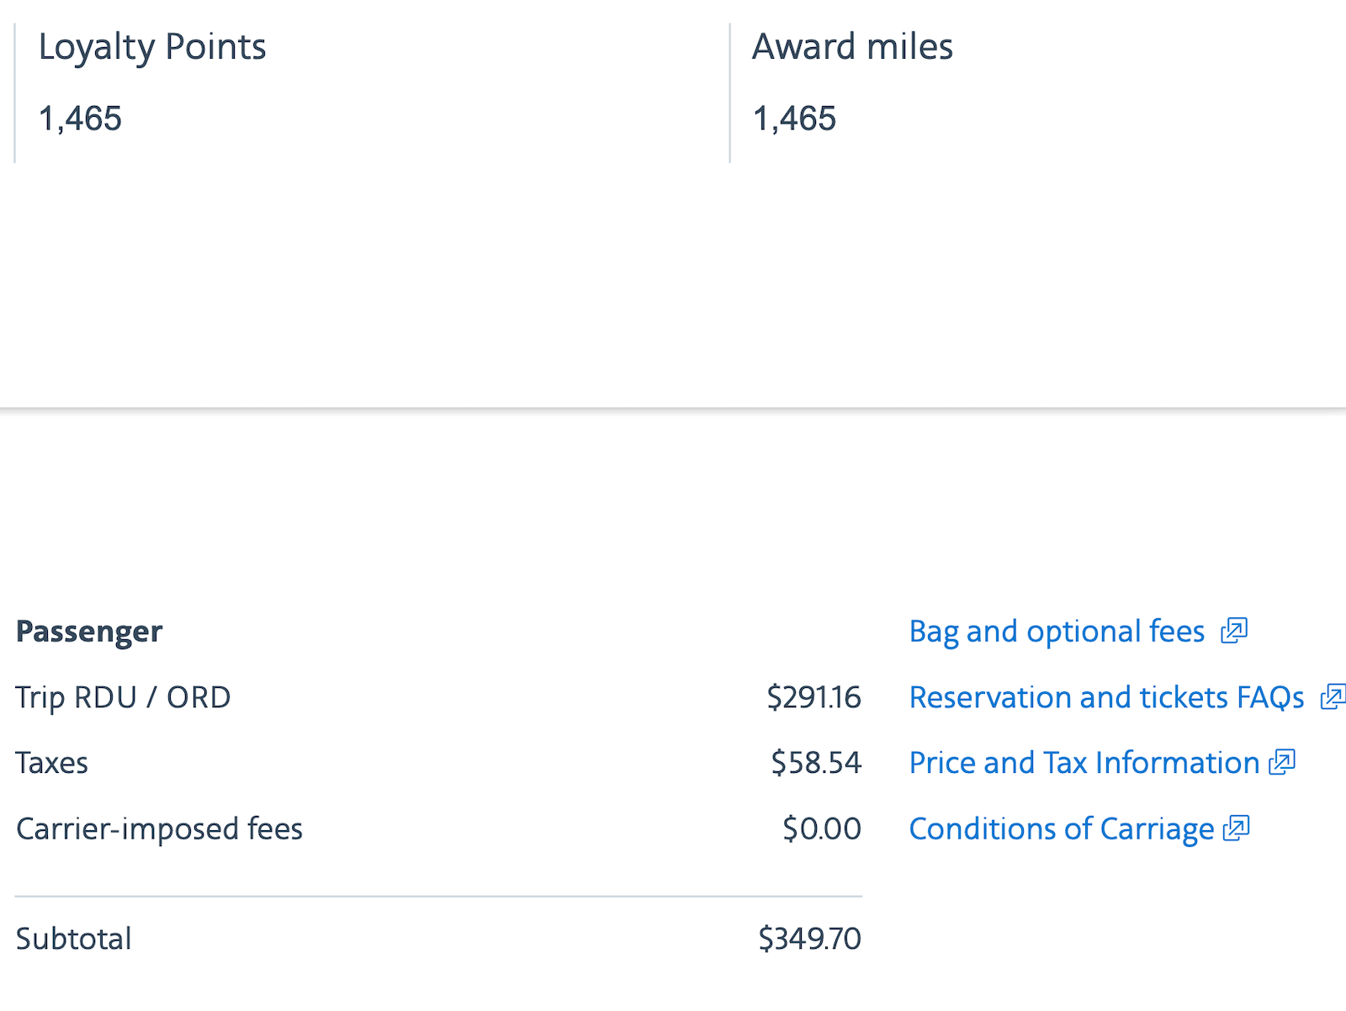Open the Bag and optional fees link
1346x1011 pixels.
click(x=1057, y=632)
